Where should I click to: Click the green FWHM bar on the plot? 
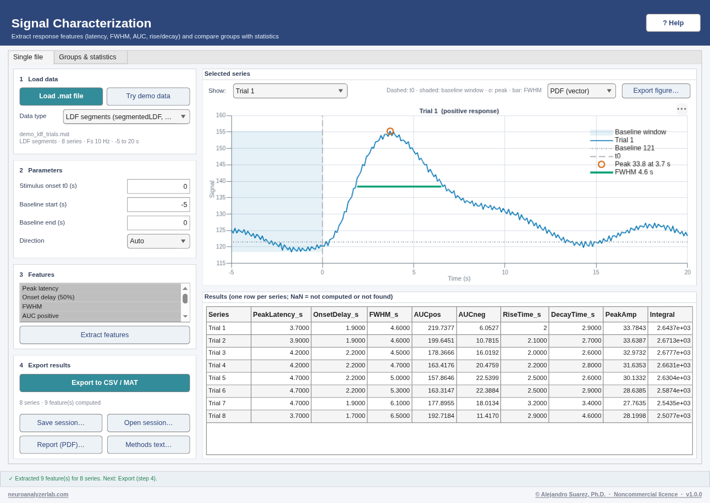[x=399, y=187]
